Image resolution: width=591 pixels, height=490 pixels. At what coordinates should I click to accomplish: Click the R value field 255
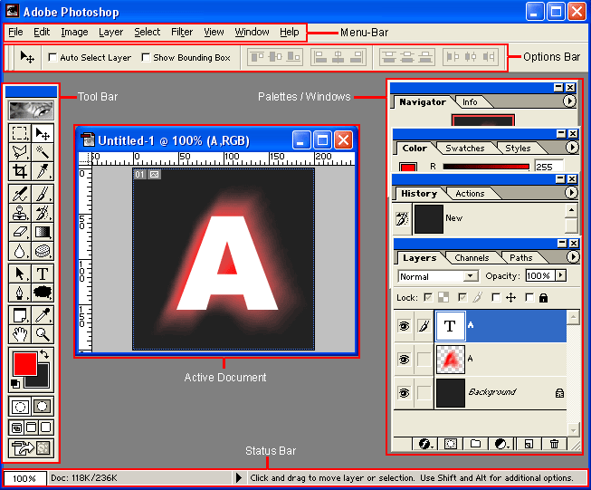pyautogui.click(x=548, y=167)
